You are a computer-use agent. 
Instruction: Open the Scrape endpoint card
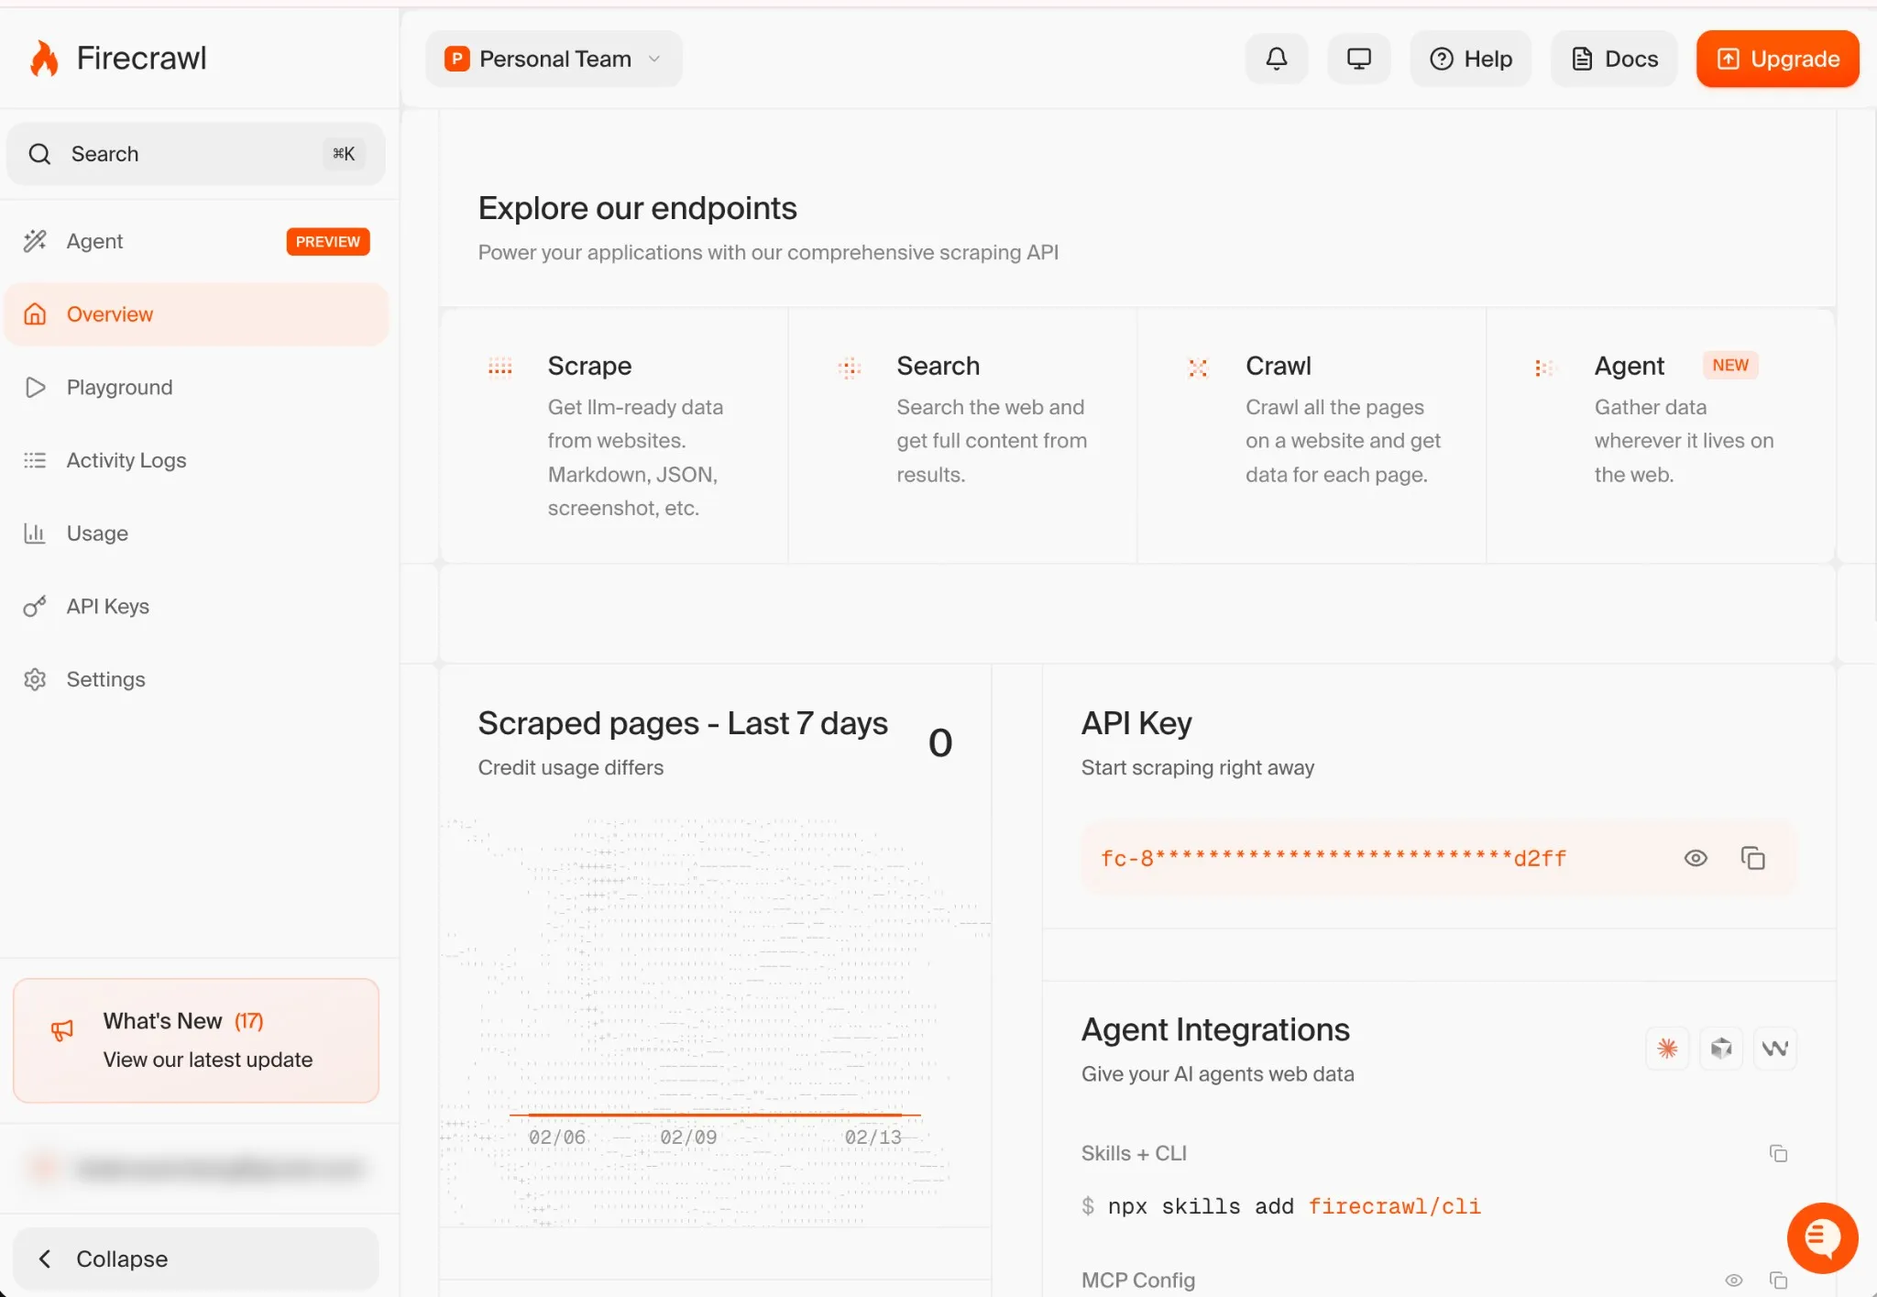(614, 435)
